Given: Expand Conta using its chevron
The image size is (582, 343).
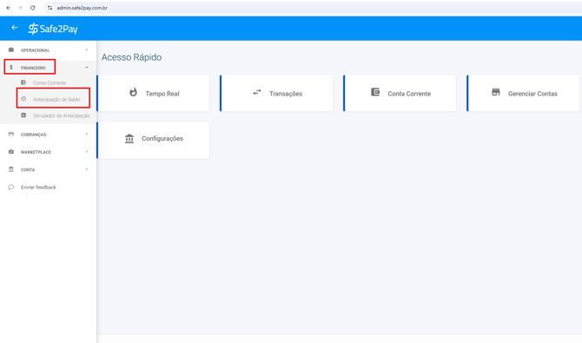Looking at the screenshot, I should click(x=87, y=169).
